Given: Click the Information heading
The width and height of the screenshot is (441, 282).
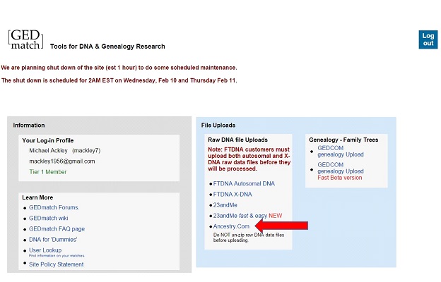Looking at the screenshot, I should pos(29,125).
